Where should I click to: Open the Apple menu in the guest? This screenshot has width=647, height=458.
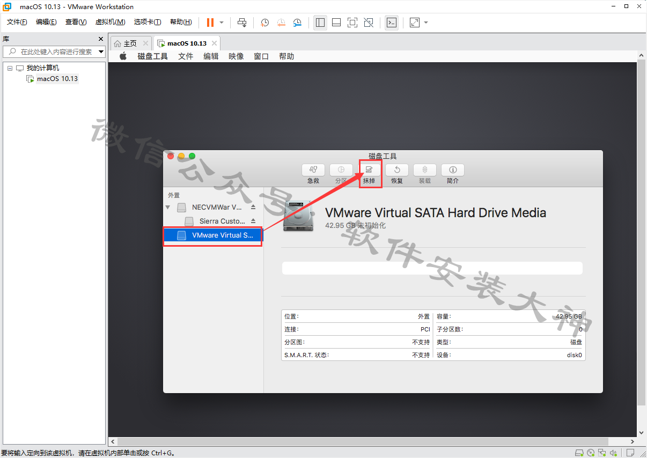click(x=123, y=56)
